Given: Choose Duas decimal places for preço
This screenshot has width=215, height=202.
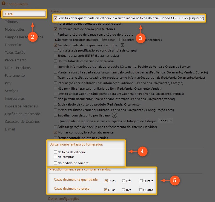Looking at the screenshot, I should (x=106, y=190).
